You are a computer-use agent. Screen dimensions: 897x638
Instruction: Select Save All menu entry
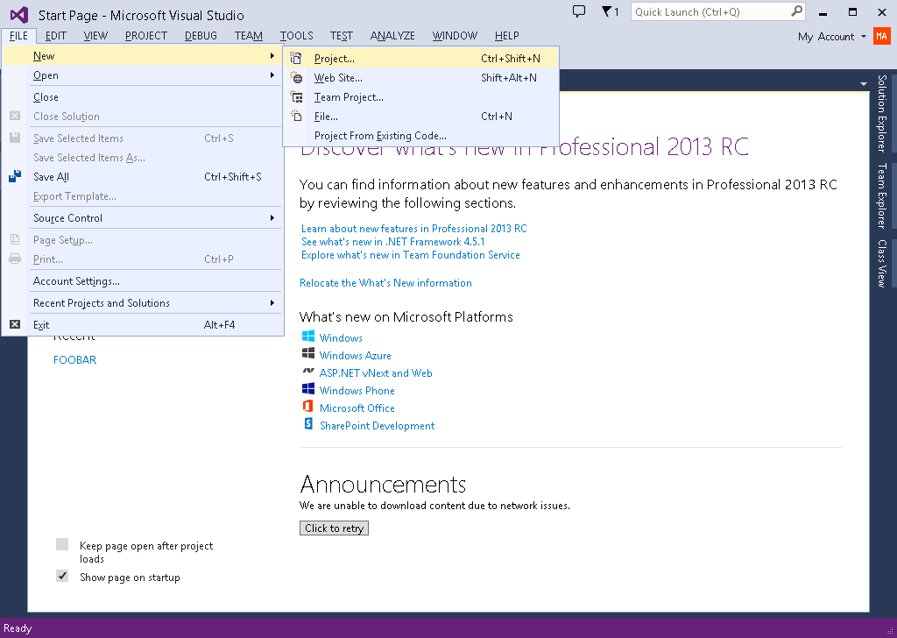(x=143, y=176)
